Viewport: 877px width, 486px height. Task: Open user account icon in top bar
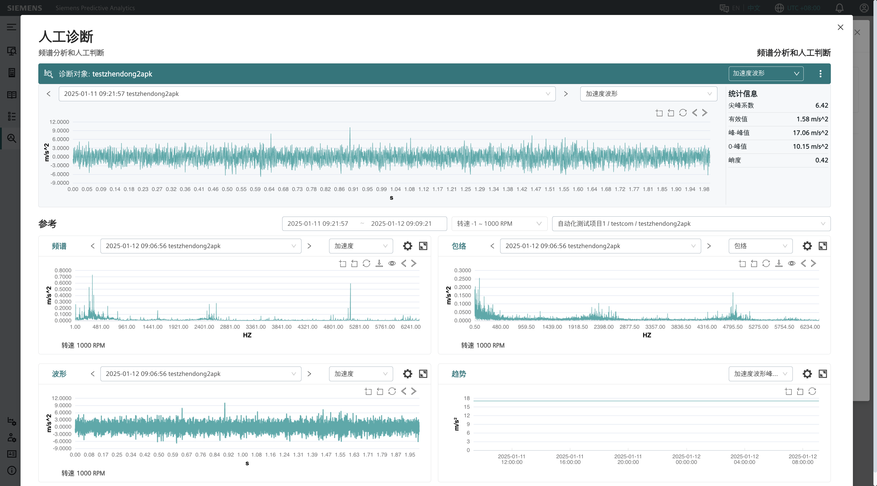coord(864,8)
